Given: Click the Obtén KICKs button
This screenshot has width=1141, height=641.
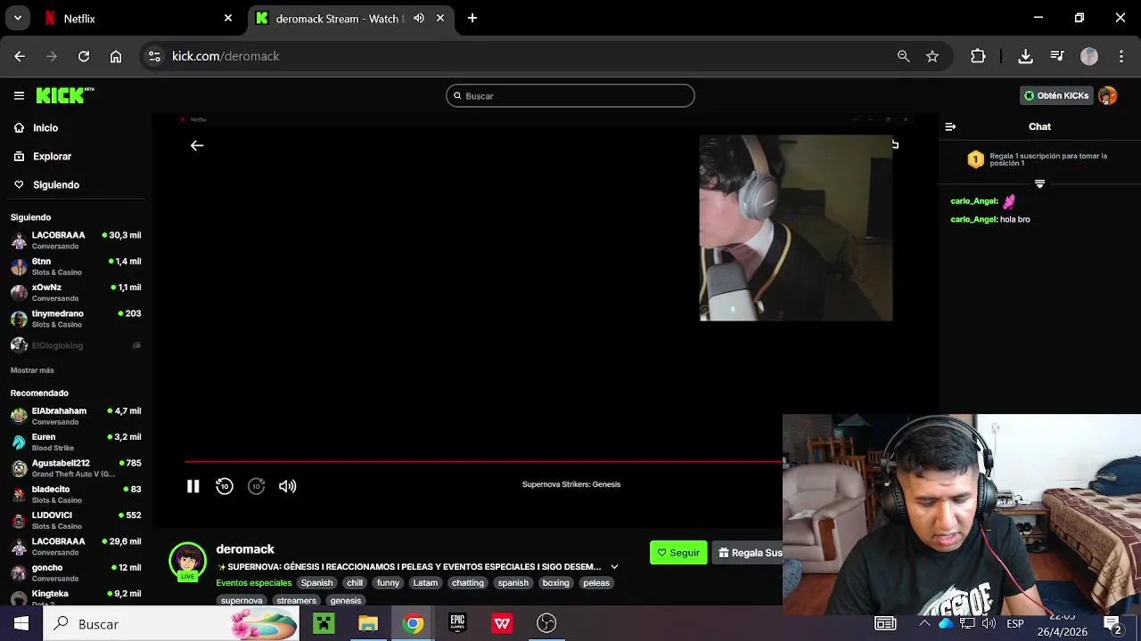Looking at the screenshot, I should click(1056, 95).
